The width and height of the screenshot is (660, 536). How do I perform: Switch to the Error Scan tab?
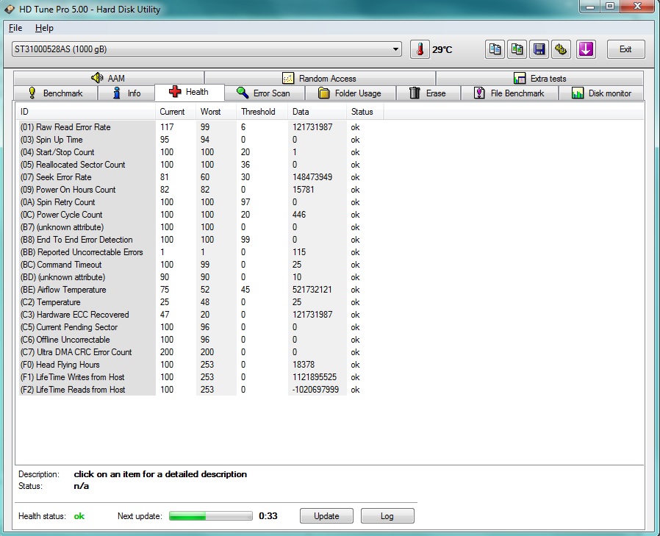tap(264, 93)
